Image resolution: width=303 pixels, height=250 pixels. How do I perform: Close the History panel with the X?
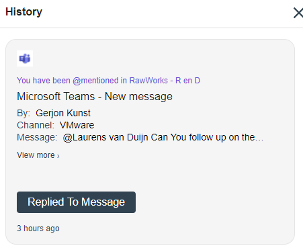coord(298,13)
